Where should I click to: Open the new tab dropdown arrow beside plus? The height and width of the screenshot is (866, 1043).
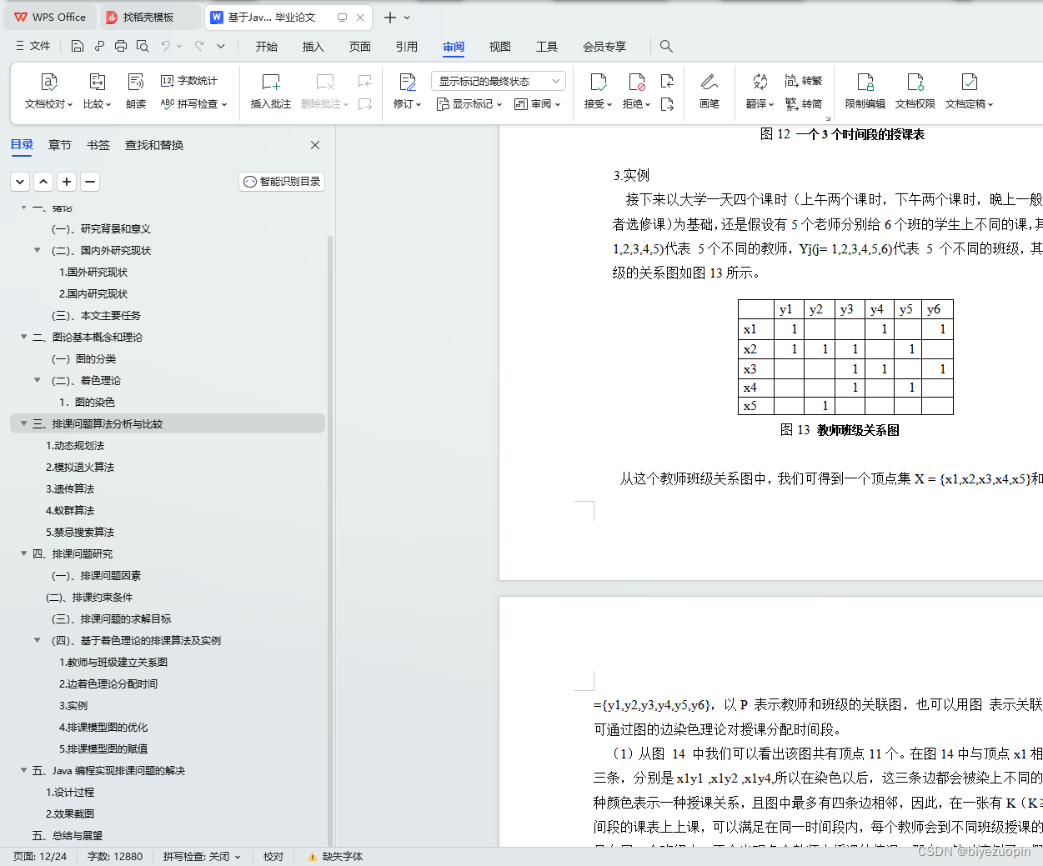pyautogui.click(x=407, y=18)
